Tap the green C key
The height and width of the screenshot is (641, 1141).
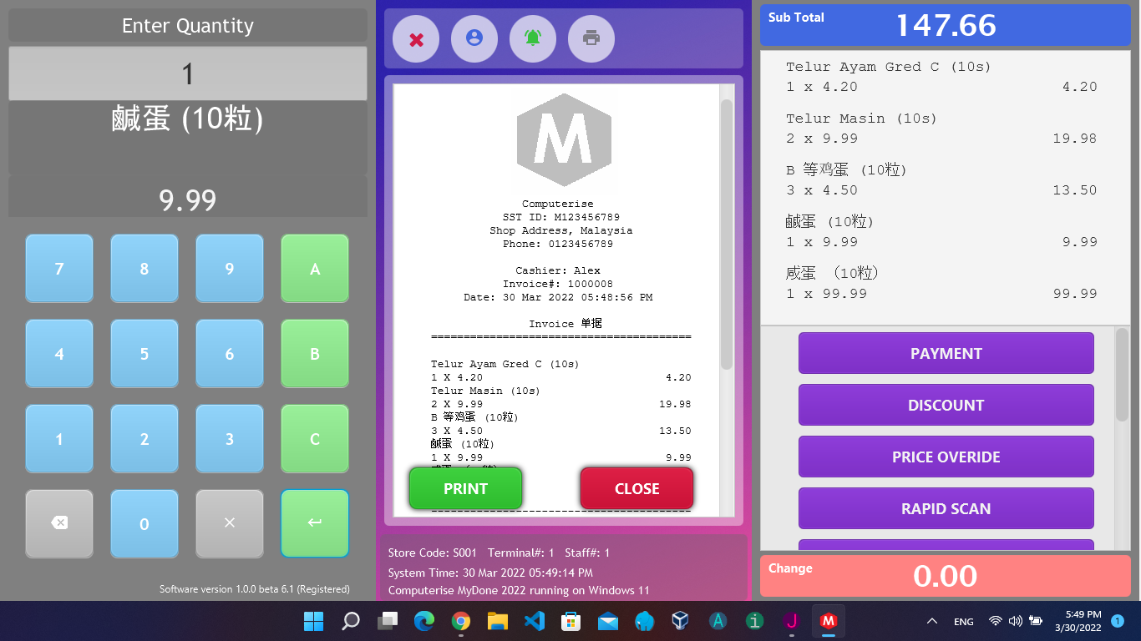pos(315,439)
